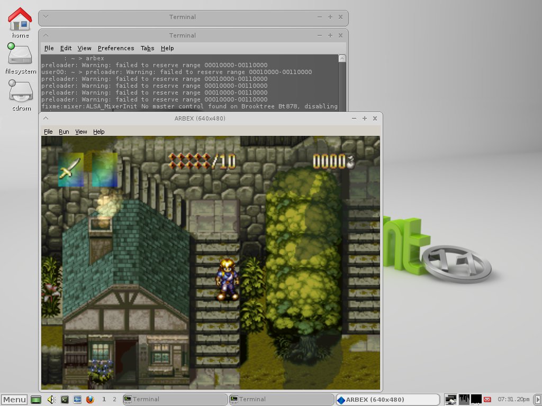Open window menu arrow of topmost rolled-up Terminal
This screenshot has width=542, height=406.
coord(46,16)
